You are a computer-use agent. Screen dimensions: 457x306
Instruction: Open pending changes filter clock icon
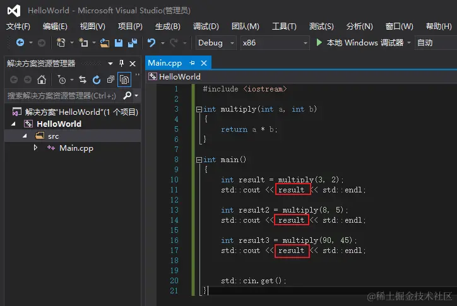61,79
